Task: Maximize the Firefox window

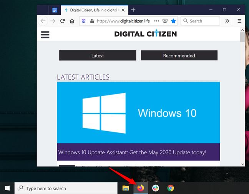Action: 224,10
